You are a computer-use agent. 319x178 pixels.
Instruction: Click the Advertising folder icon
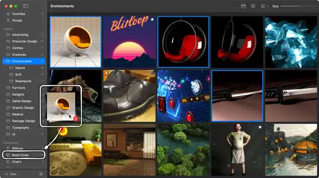[8, 34]
